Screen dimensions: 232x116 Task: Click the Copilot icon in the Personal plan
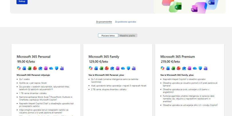[x=19, y=68]
